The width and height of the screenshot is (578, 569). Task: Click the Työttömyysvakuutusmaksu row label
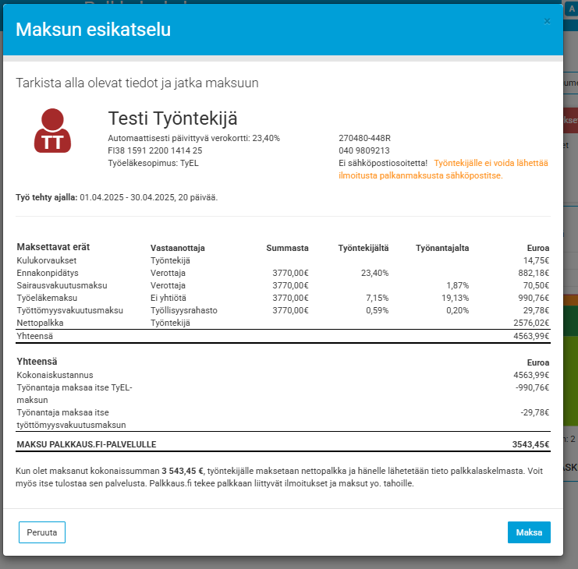tap(69, 310)
